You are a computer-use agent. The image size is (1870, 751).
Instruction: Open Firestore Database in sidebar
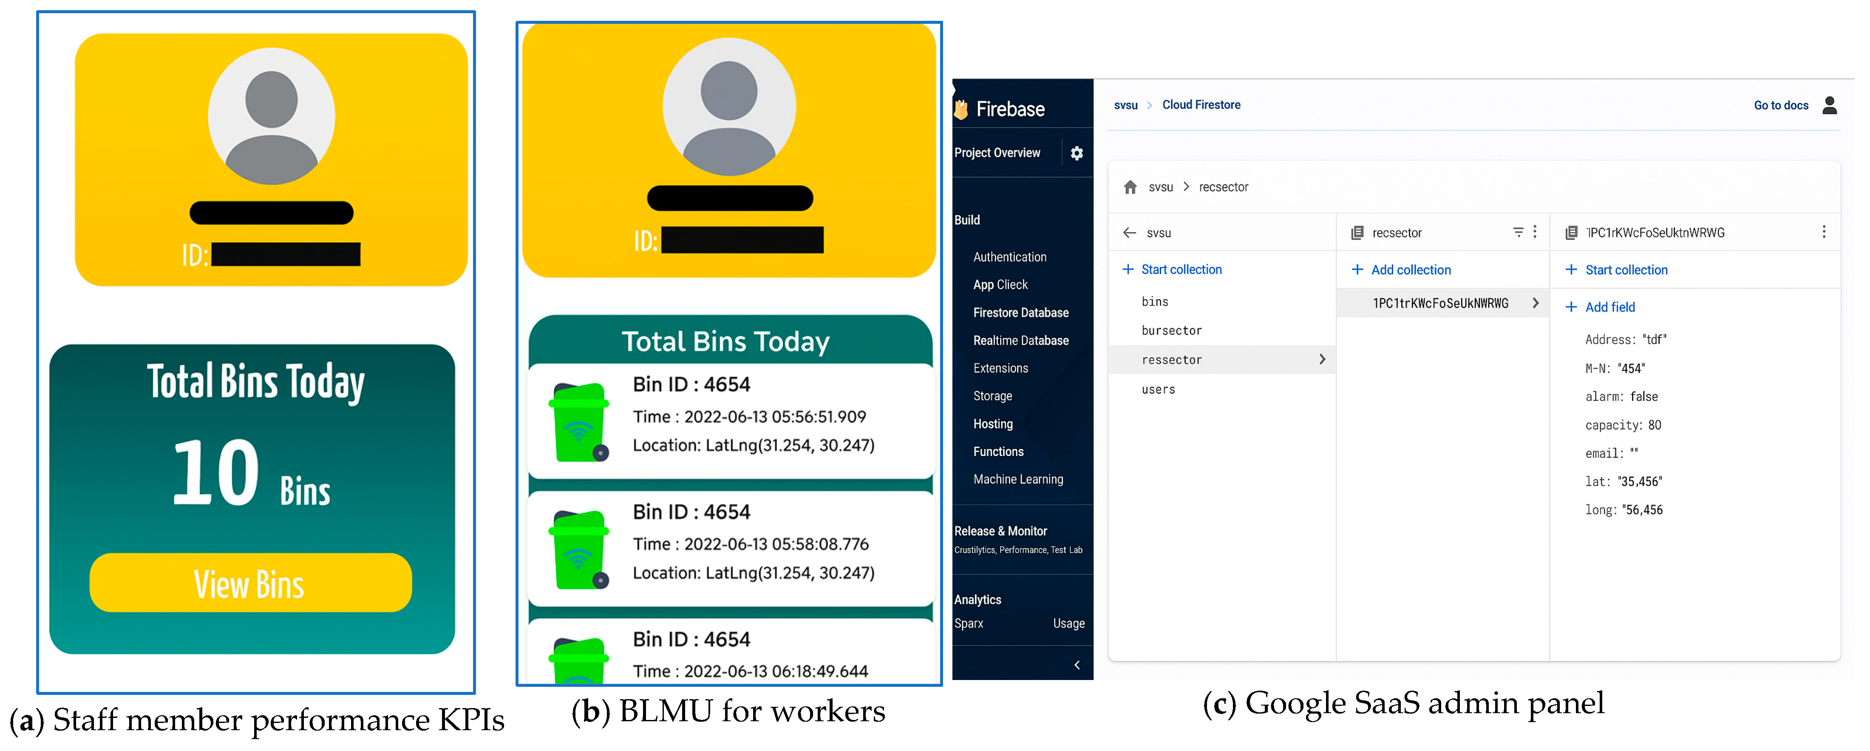(x=1020, y=313)
